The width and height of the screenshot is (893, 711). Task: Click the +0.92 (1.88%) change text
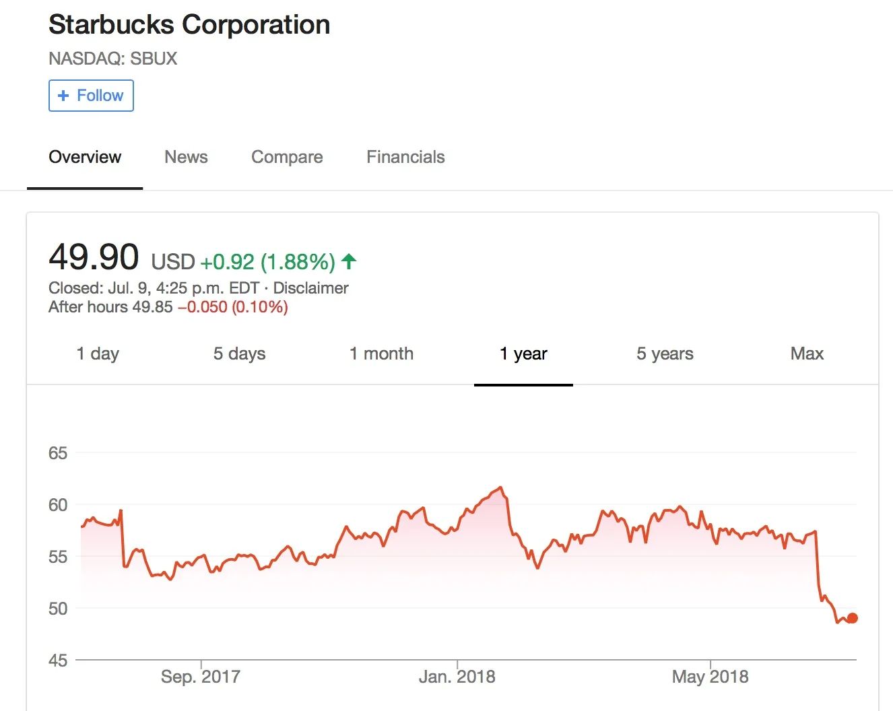pyautogui.click(x=267, y=261)
